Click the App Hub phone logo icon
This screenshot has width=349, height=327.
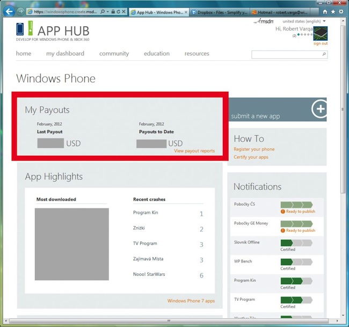tap(20, 29)
